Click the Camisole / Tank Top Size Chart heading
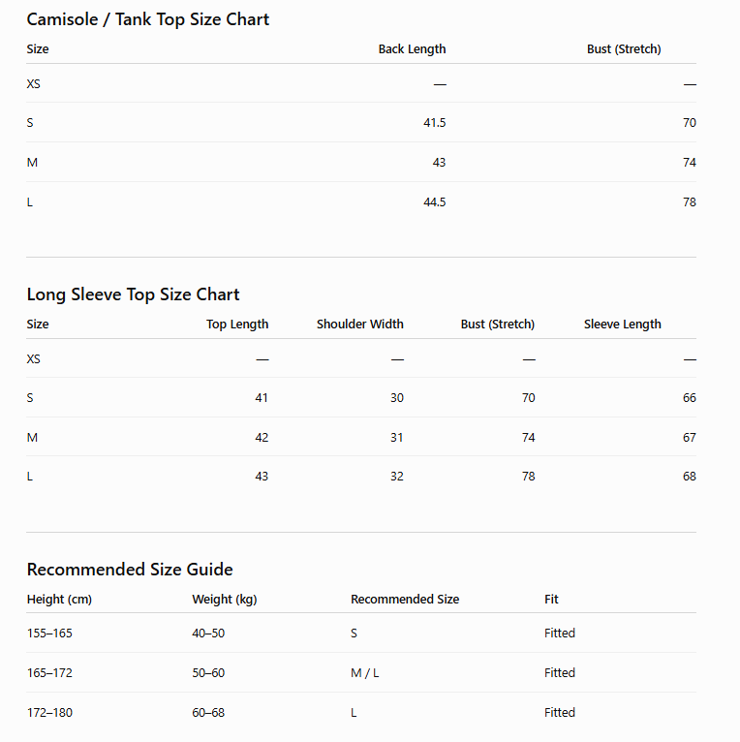 click(x=147, y=19)
